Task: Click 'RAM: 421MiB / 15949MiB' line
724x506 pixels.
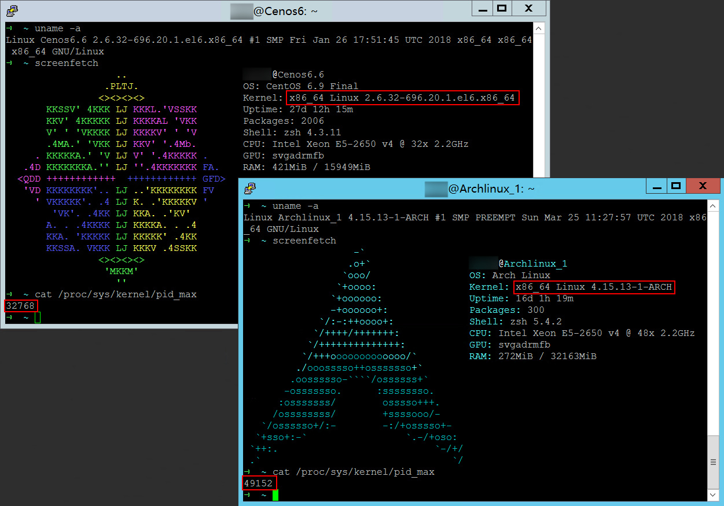Action: (x=307, y=167)
